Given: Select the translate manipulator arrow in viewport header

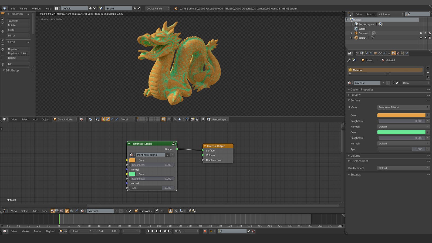Looking at the screenshot, I should click(108, 119).
